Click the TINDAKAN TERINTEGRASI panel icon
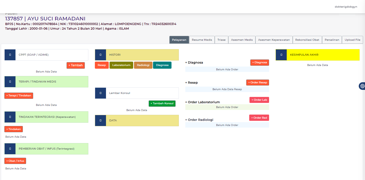The width and height of the screenshot is (365, 180). click(x=10, y=117)
